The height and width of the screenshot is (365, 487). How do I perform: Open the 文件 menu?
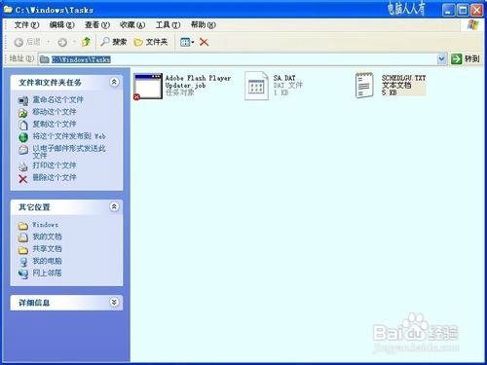coord(26,24)
